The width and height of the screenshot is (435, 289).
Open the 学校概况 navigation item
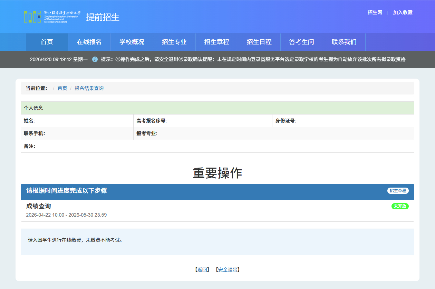(132, 42)
